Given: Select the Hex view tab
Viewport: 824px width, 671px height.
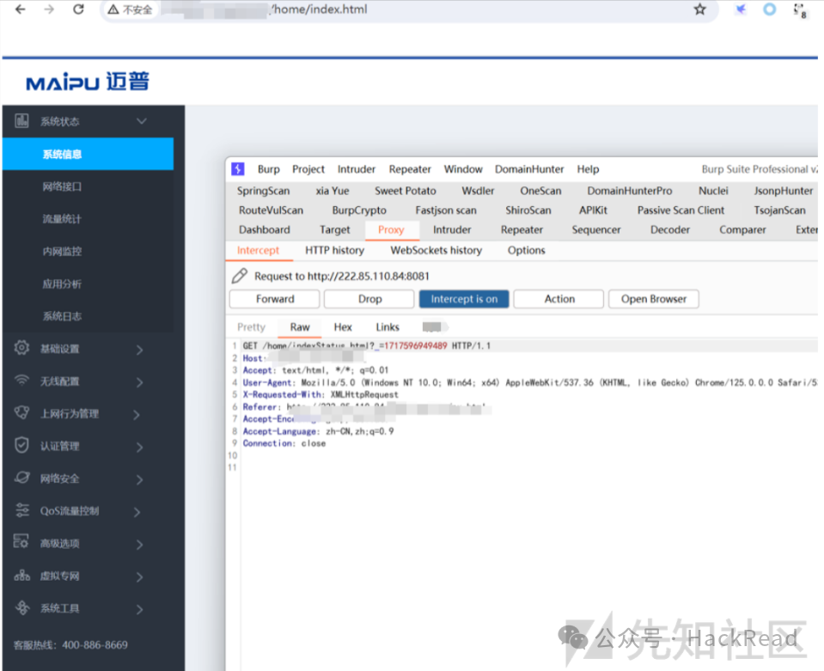Looking at the screenshot, I should pyautogui.click(x=343, y=326).
